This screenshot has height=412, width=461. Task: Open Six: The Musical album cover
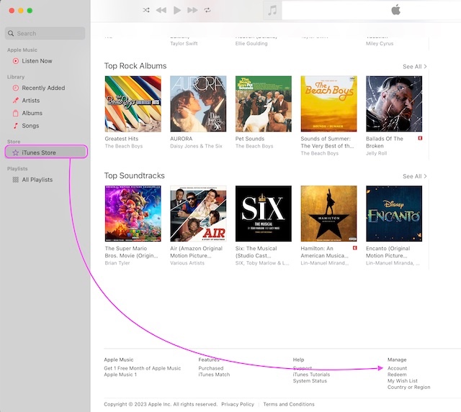coord(264,214)
